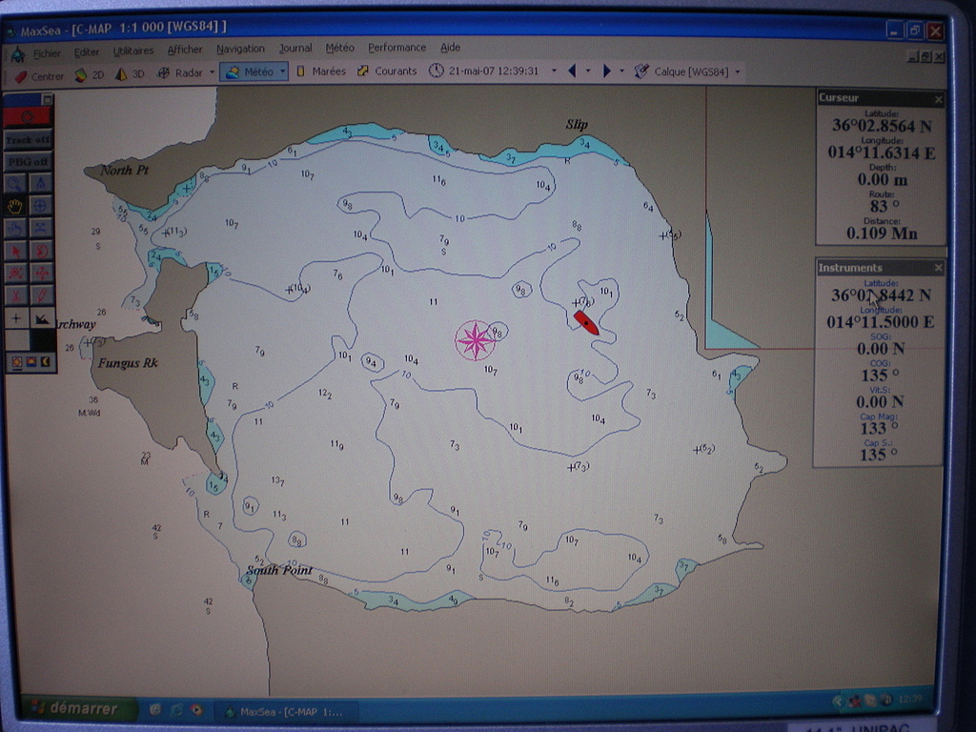This screenshot has height=732, width=976.
Task: Collapse the tool palette using its corner box
Action: pos(47,99)
